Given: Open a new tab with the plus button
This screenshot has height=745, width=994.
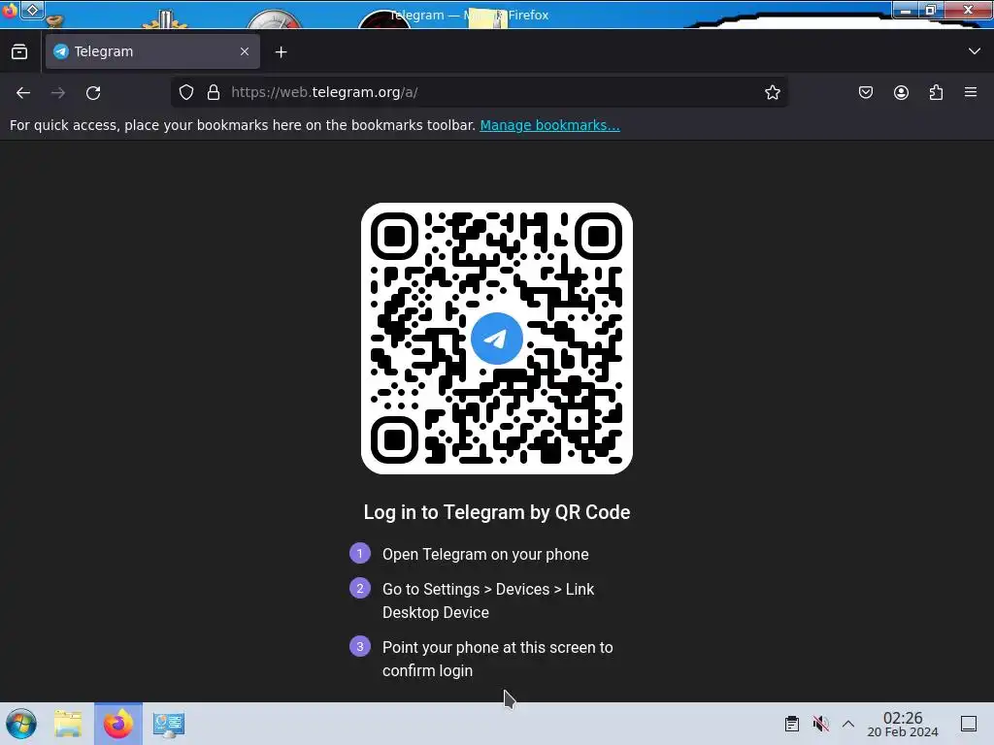Looking at the screenshot, I should pyautogui.click(x=281, y=52).
